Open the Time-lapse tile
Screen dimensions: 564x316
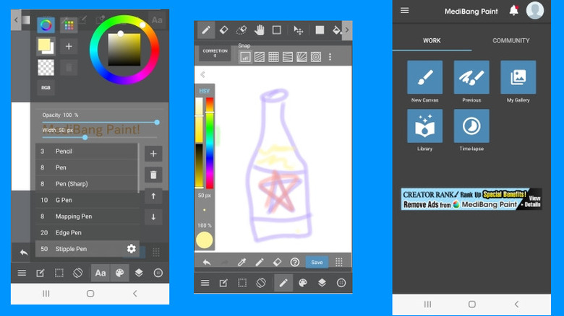click(471, 126)
